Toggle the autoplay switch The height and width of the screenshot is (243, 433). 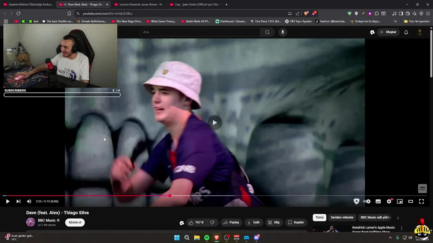click(x=367, y=201)
